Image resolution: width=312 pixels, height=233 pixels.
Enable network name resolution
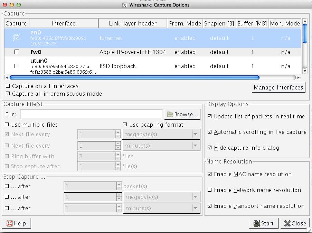(209, 190)
